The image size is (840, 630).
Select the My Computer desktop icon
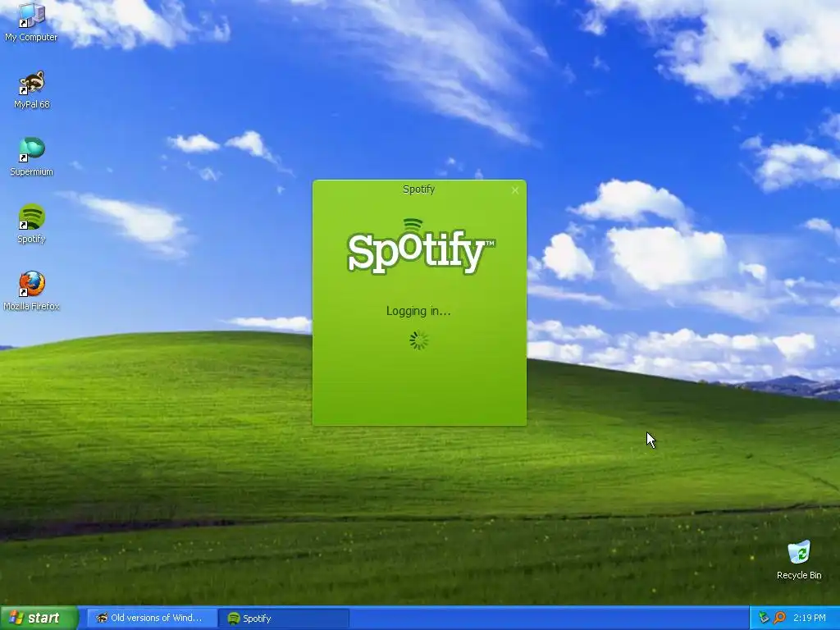pyautogui.click(x=31, y=21)
